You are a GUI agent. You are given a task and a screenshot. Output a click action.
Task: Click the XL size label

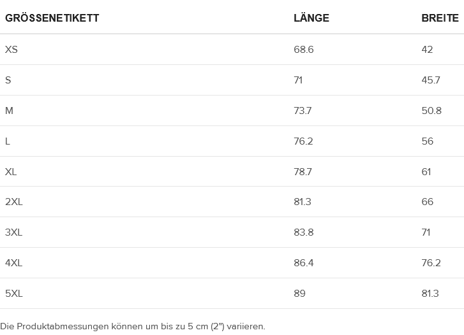click(11, 172)
